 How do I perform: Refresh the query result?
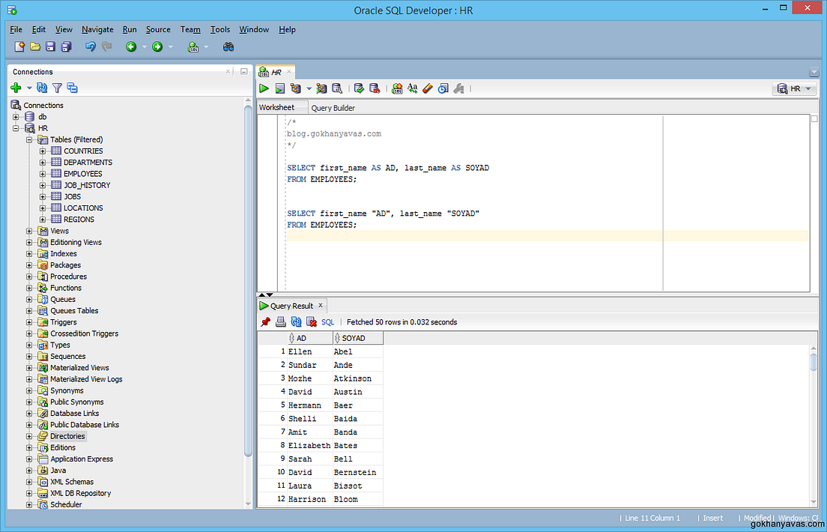coord(297,322)
